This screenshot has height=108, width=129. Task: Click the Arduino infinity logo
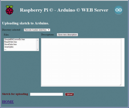119,10
